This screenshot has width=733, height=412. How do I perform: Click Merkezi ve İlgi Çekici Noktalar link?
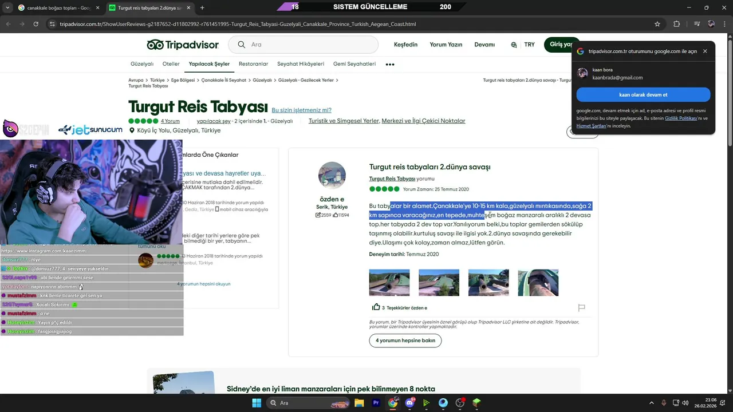tap(423, 121)
